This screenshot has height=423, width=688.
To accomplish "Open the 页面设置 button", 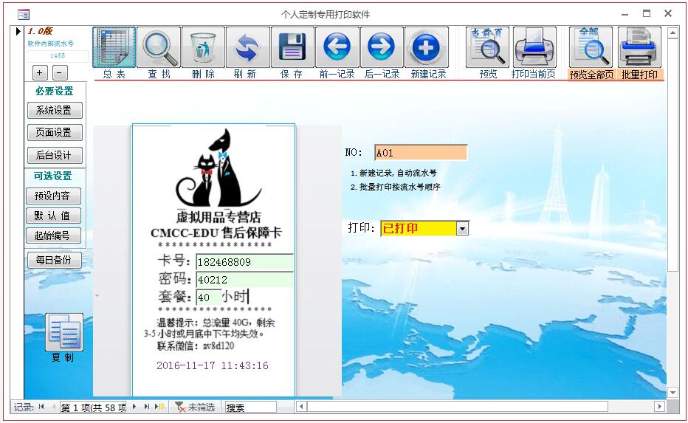I will pos(55,132).
